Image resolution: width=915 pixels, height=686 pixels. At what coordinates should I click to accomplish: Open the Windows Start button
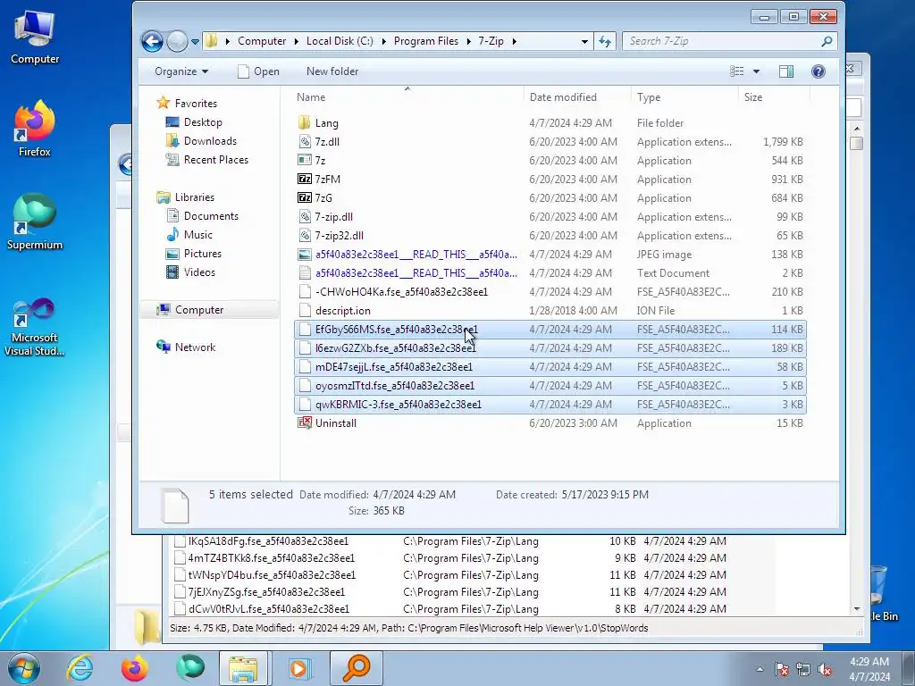[24, 668]
